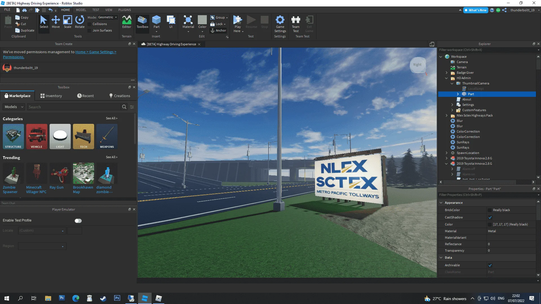Open the Terrain Editor
This screenshot has height=304, width=541.
coord(127,22)
